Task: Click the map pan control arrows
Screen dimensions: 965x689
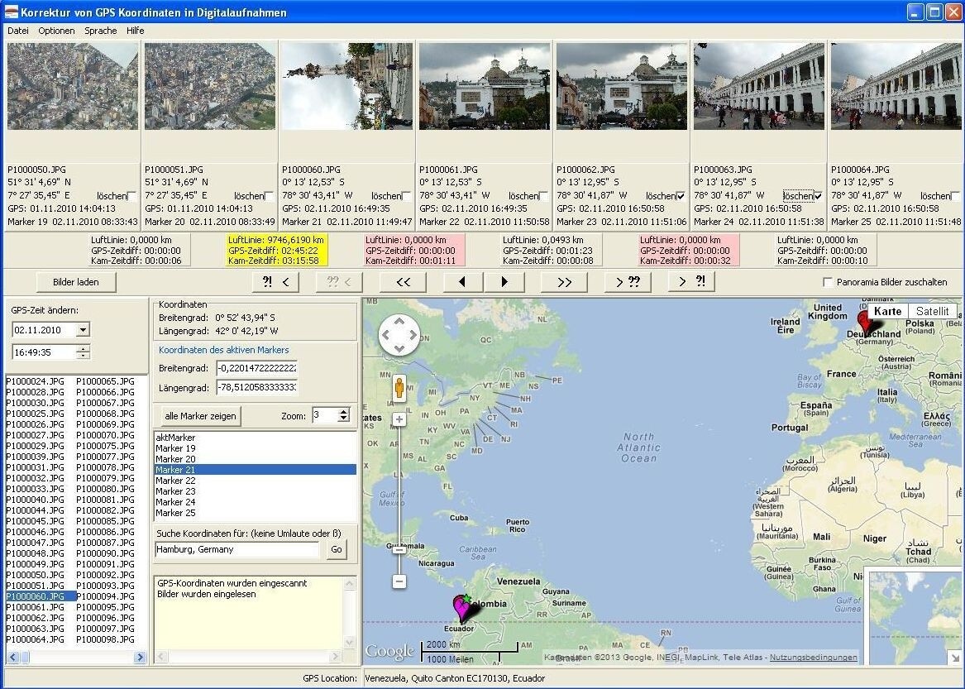Action: (x=399, y=335)
